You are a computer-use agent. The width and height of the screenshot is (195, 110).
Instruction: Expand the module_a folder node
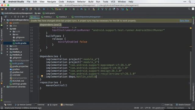[7, 52]
